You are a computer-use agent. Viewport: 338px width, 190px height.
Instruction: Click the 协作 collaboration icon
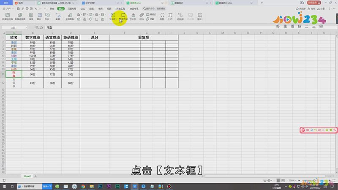pos(311,8)
